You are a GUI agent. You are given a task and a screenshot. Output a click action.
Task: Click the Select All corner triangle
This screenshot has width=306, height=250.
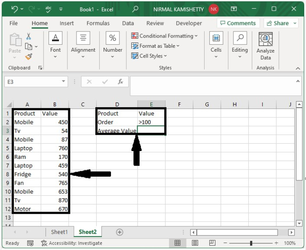tap(9, 104)
